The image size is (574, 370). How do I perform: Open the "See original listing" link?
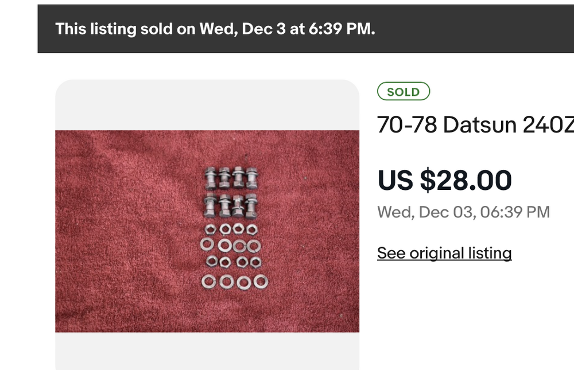coord(444,253)
